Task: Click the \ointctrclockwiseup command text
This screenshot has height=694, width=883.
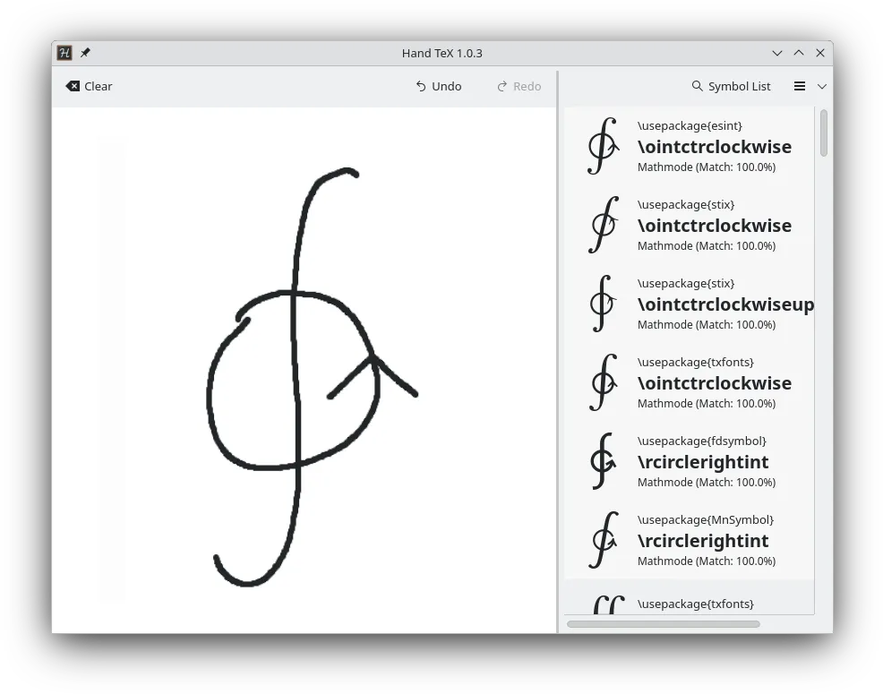Action: pos(726,304)
